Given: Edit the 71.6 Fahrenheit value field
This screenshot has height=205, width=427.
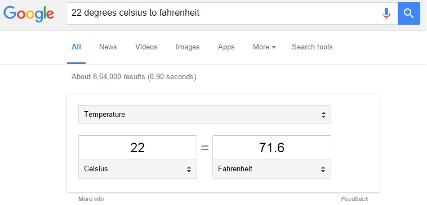Looking at the screenshot, I should point(272,148).
